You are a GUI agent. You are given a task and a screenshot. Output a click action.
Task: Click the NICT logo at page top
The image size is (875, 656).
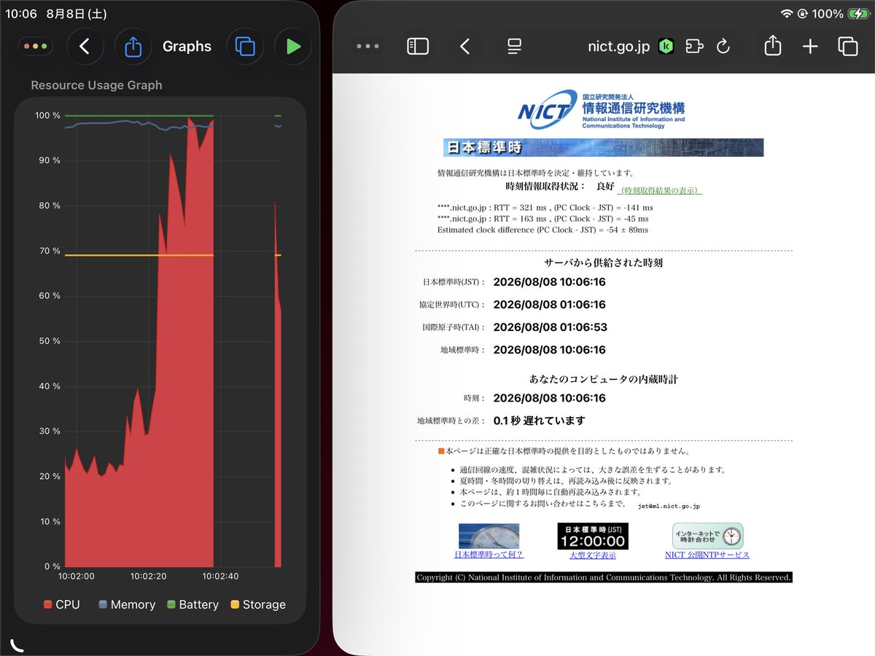pyautogui.click(x=602, y=111)
